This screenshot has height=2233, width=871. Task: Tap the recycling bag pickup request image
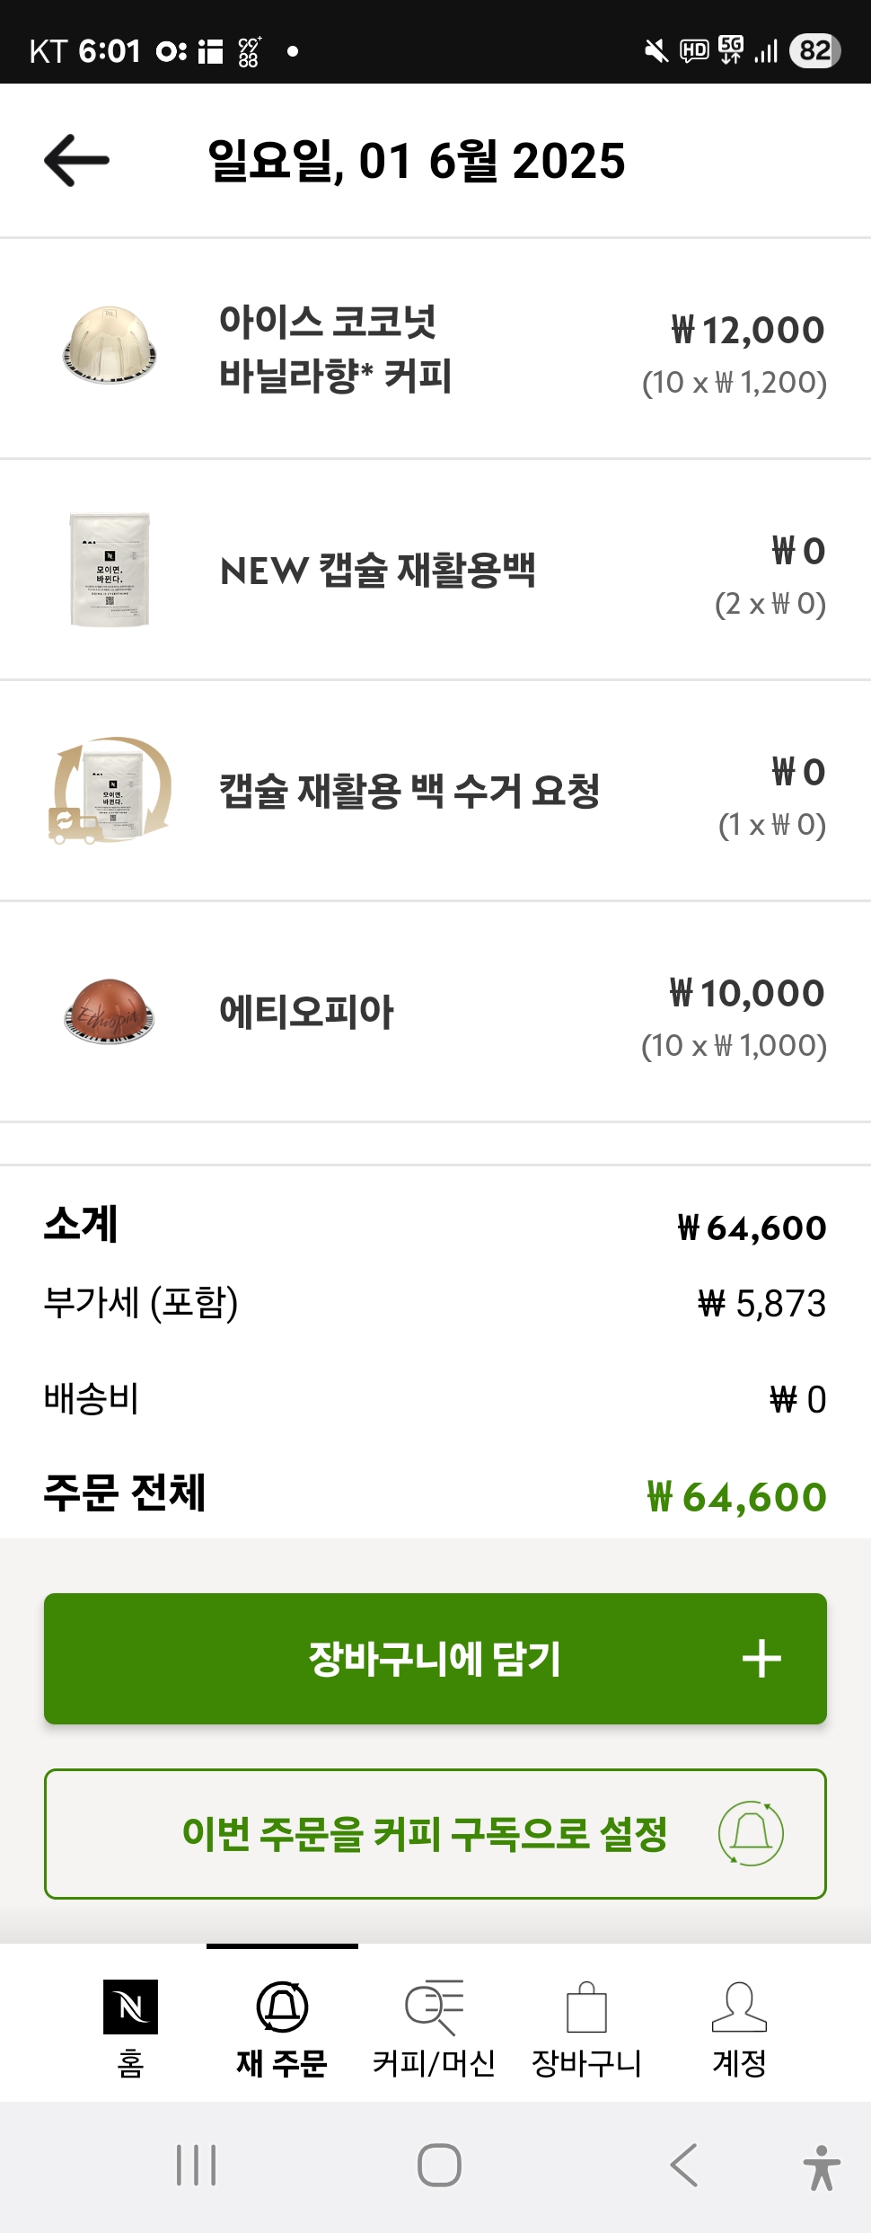point(110,791)
